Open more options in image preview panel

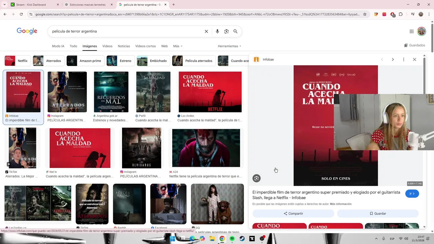click(x=403, y=59)
